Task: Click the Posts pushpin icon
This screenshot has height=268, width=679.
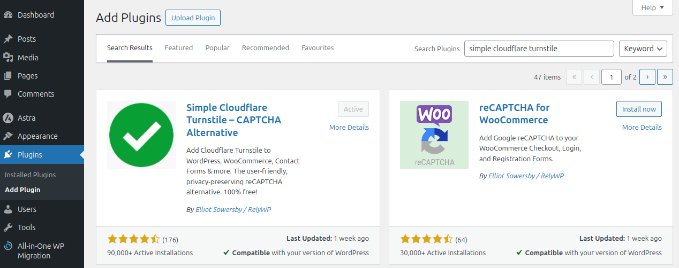Action: [x=8, y=39]
